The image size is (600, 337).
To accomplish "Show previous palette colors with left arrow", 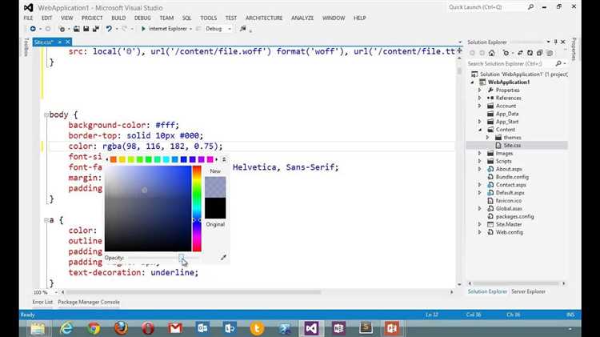I will (x=106, y=159).
